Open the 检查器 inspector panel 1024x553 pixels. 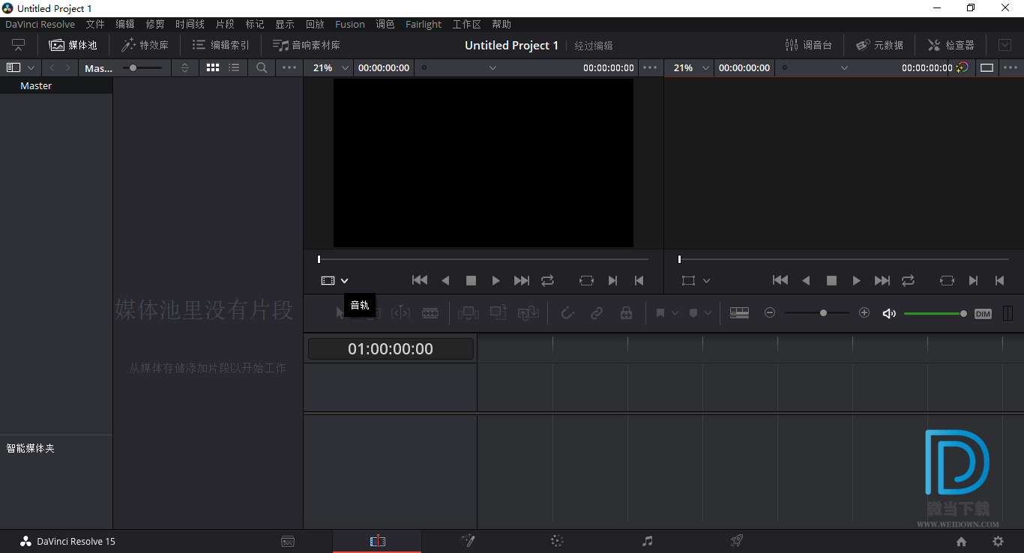(951, 45)
